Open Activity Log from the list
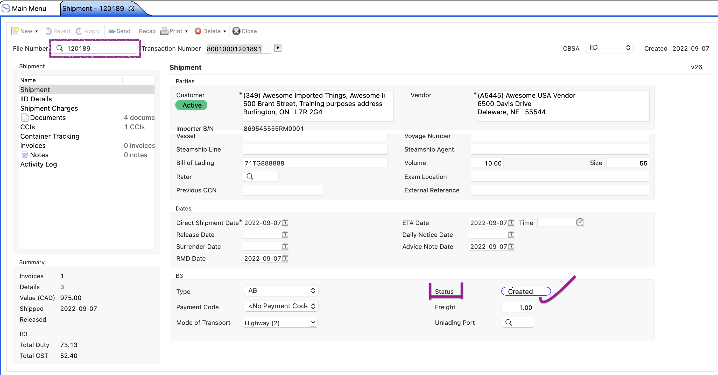 point(38,164)
